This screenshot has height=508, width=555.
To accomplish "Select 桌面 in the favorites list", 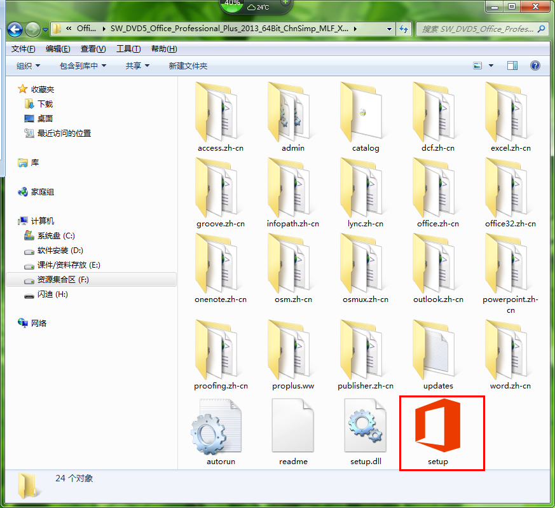I will pos(45,119).
